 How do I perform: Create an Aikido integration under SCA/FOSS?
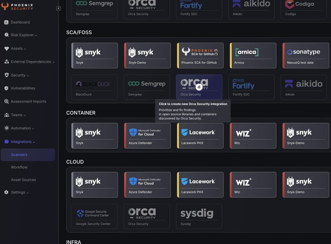tap(304, 87)
